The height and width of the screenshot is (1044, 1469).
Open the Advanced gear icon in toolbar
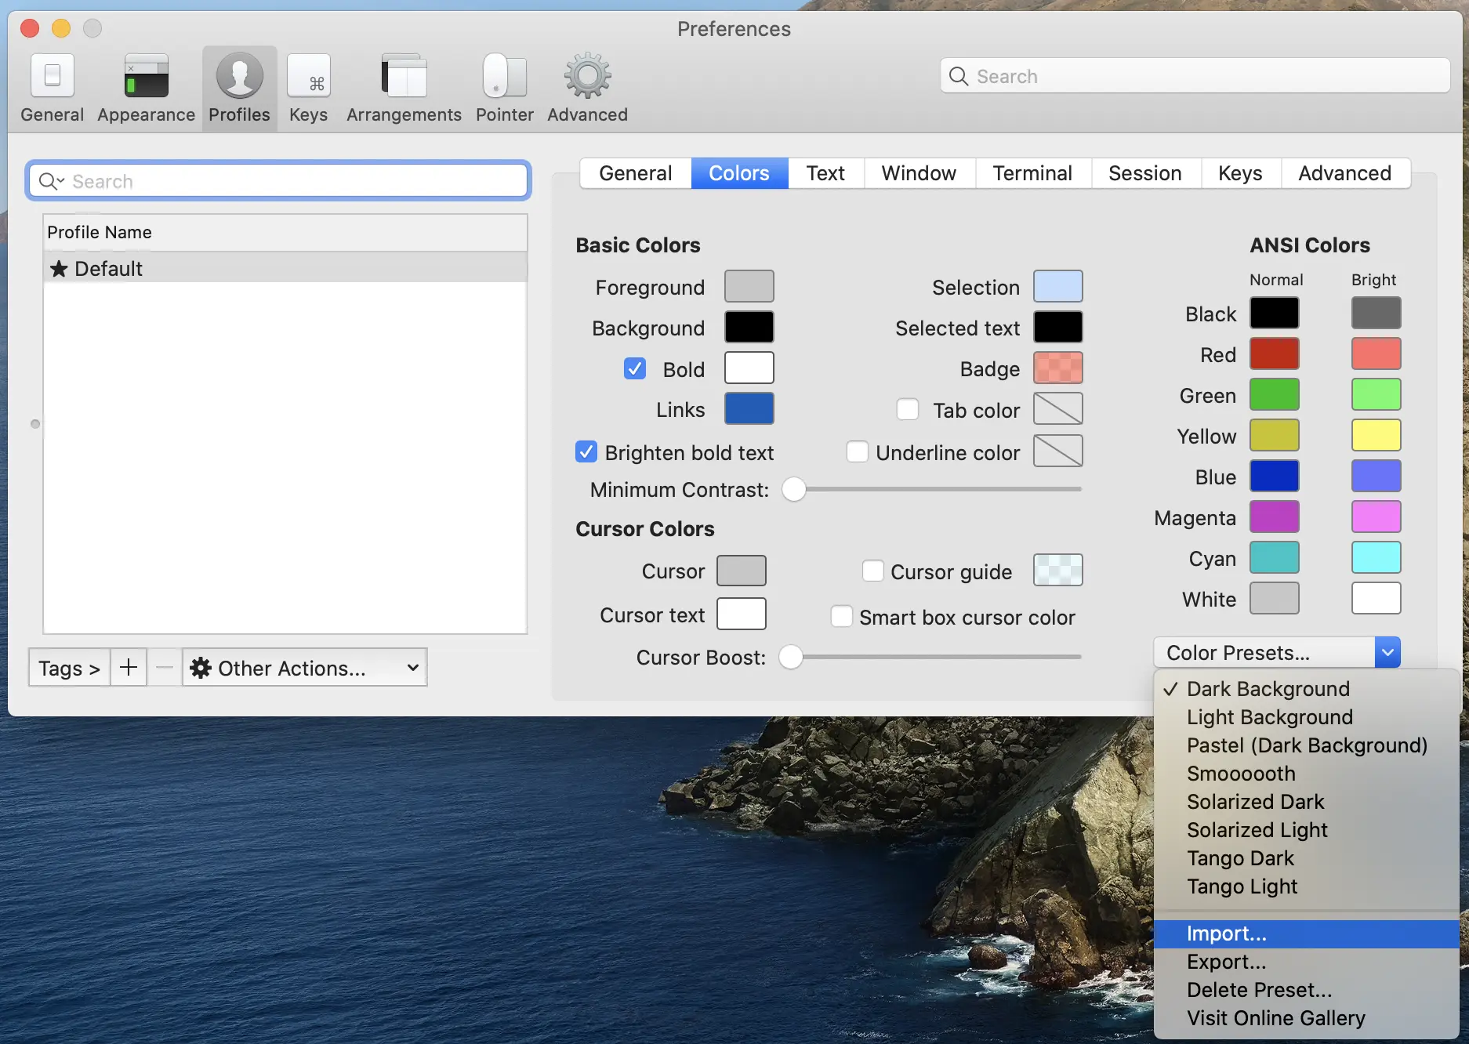tap(587, 77)
